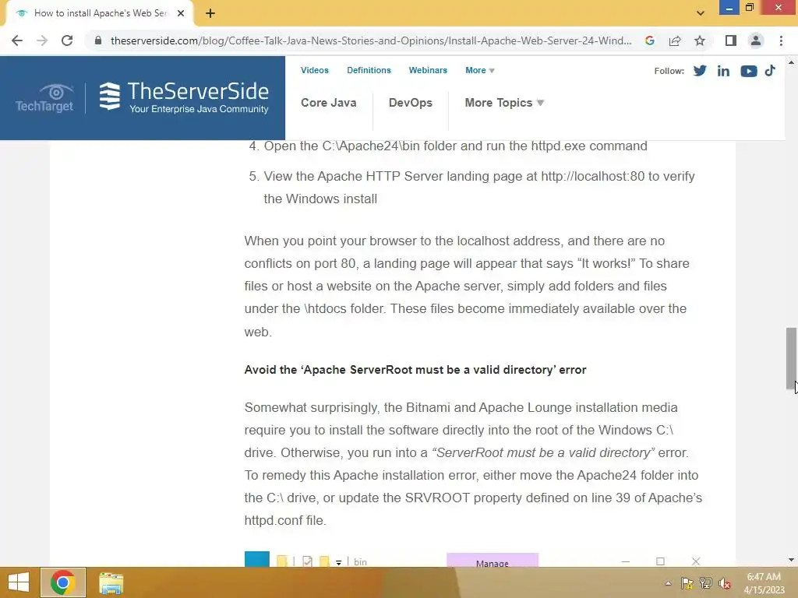
Task: Open the tab search chevron
Action: coord(701,13)
